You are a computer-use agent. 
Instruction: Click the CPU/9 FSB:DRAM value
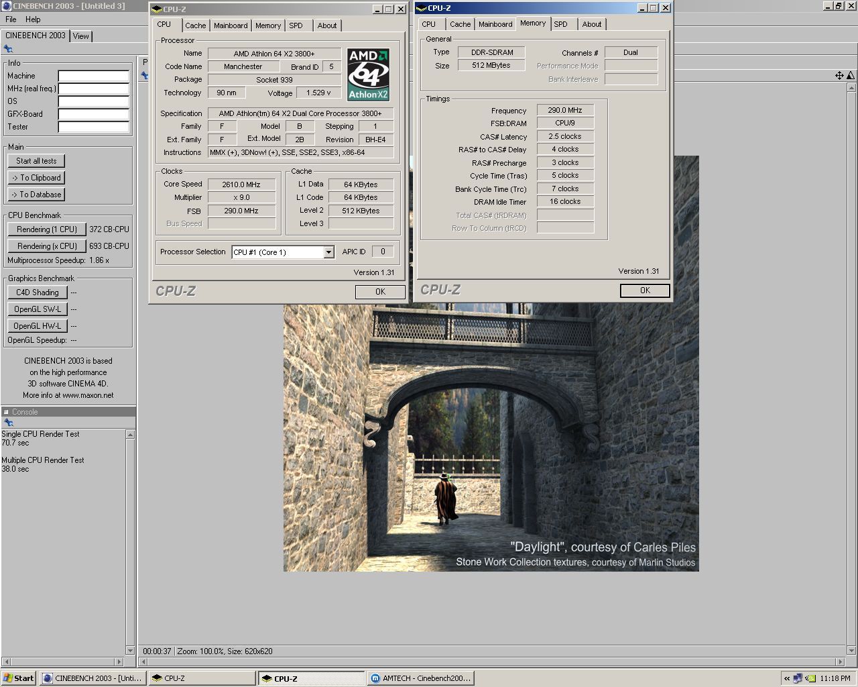click(x=565, y=123)
